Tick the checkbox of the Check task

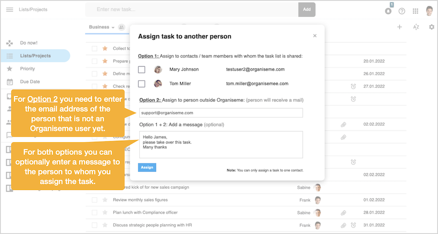pos(95,86)
